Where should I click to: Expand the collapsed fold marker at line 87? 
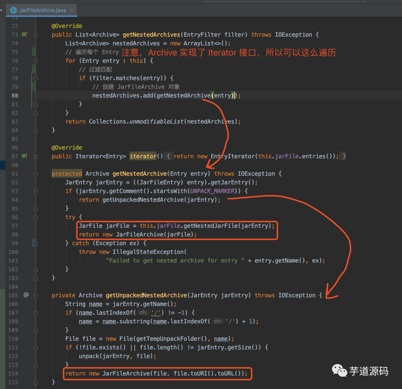(35, 156)
